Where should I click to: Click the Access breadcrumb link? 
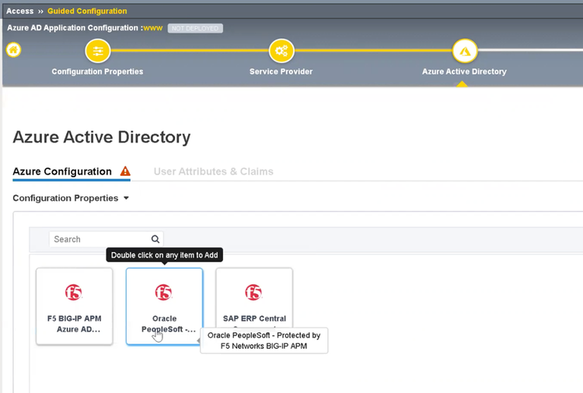point(20,11)
